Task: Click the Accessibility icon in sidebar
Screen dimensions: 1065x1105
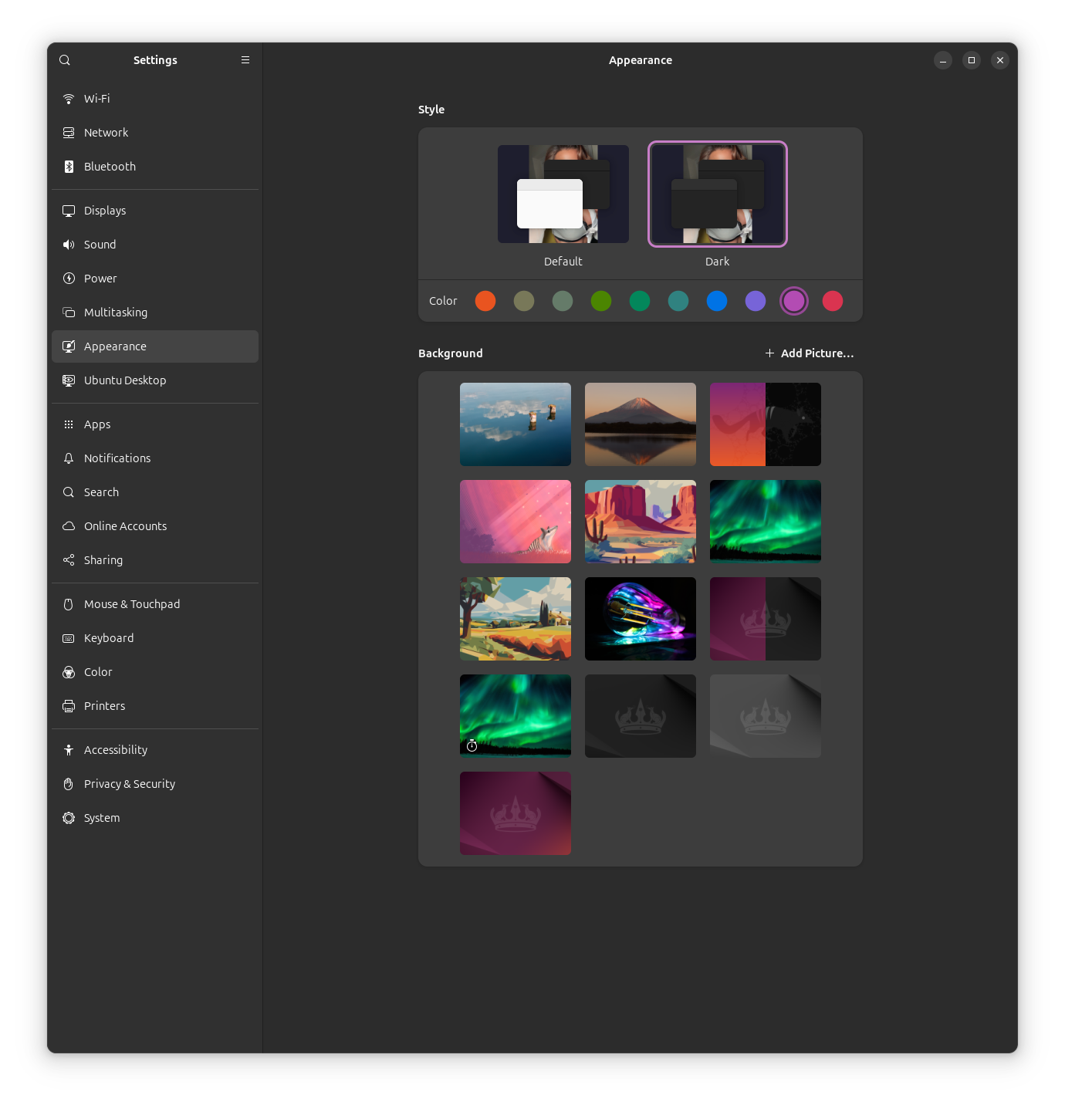Action: click(69, 750)
